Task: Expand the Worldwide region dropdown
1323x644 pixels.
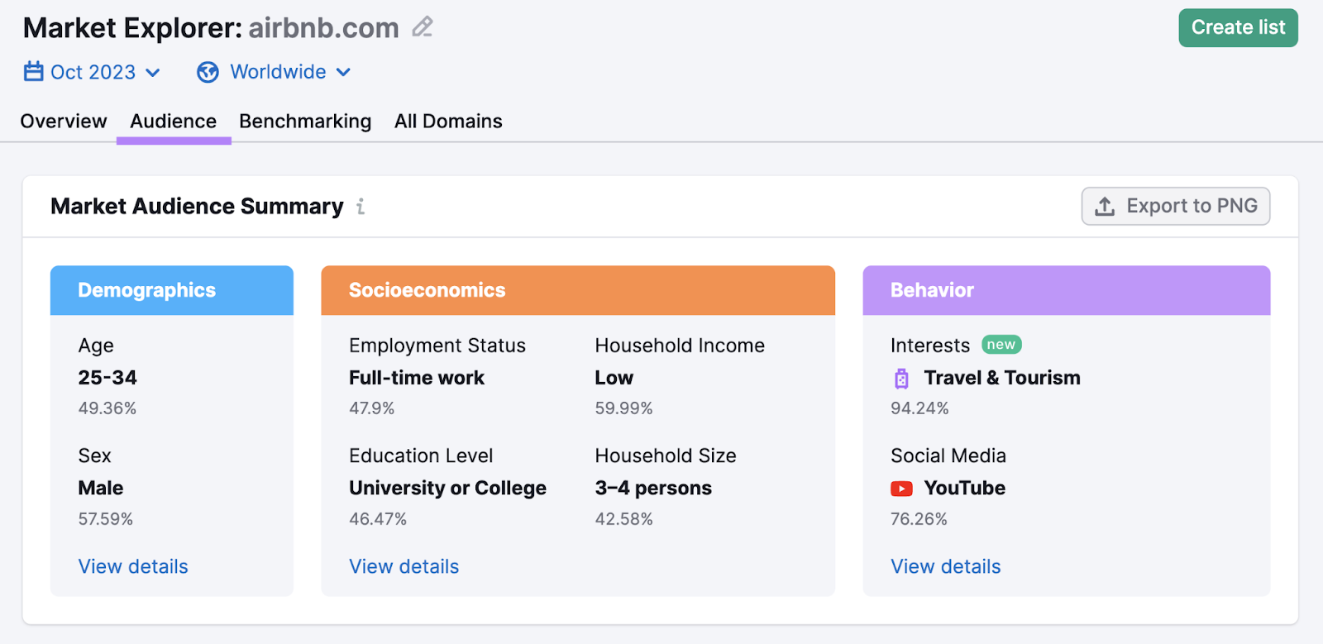Action: pos(274,72)
